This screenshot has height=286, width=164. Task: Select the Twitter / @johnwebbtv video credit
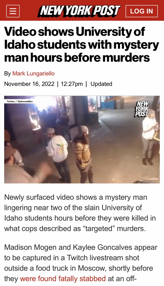click(20, 101)
